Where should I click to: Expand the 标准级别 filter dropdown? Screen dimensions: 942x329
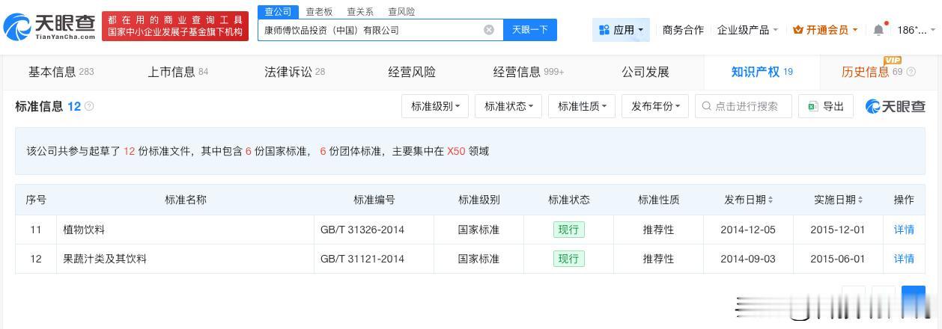coord(435,106)
